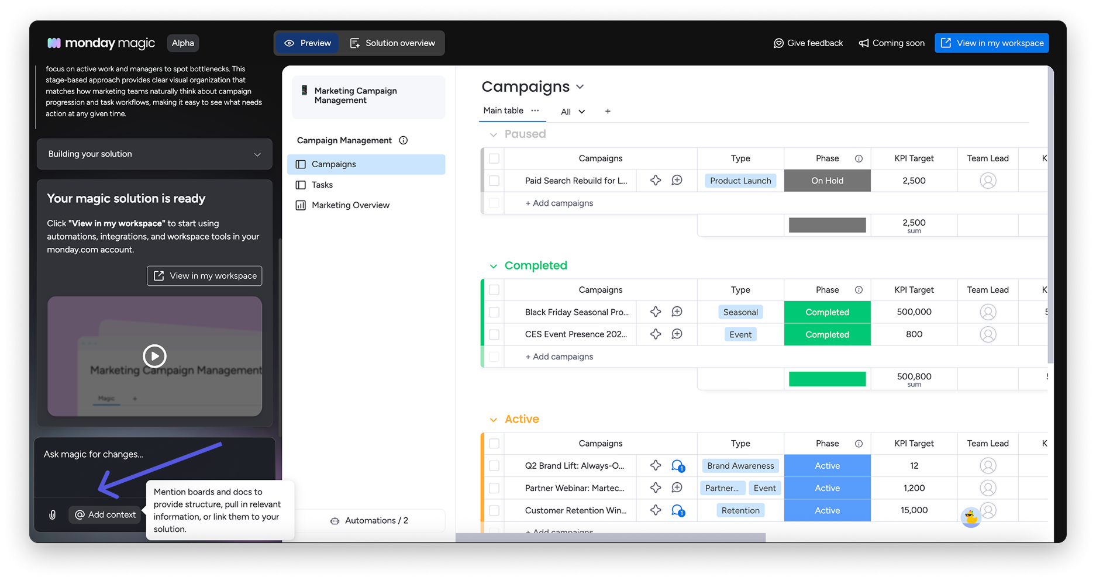
Task: Assign Team Lead for Q2 Brand Lift
Action: tap(988, 466)
